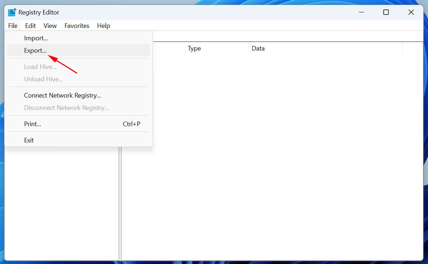Select the Import option

[x=35, y=38]
